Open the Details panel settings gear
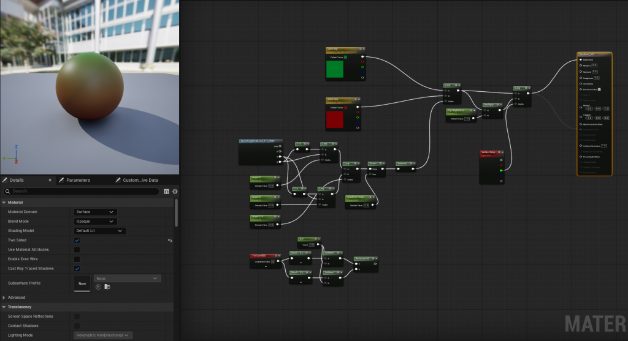Image resolution: width=628 pixels, height=341 pixels. point(174,191)
